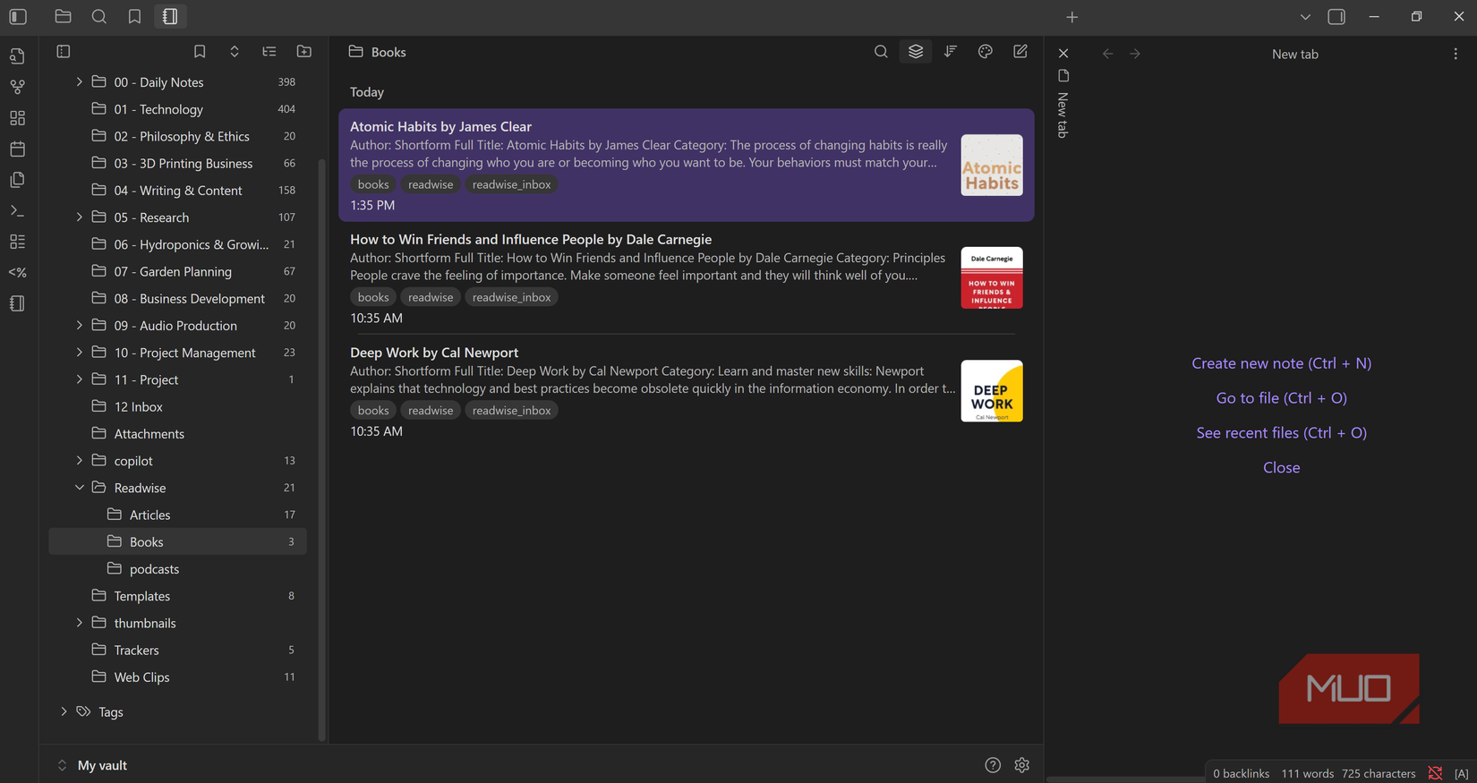Toggle the right sidebar icon in the title bar
Screen dimensions: 1477x783
click(x=1336, y=16)
